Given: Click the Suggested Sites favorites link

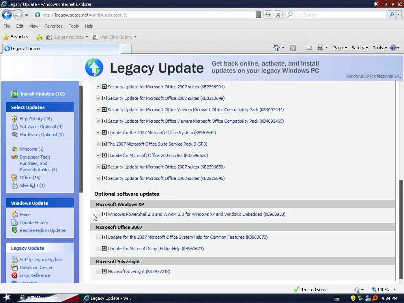Looking at the screenshot, I should (x=67, y=37).
